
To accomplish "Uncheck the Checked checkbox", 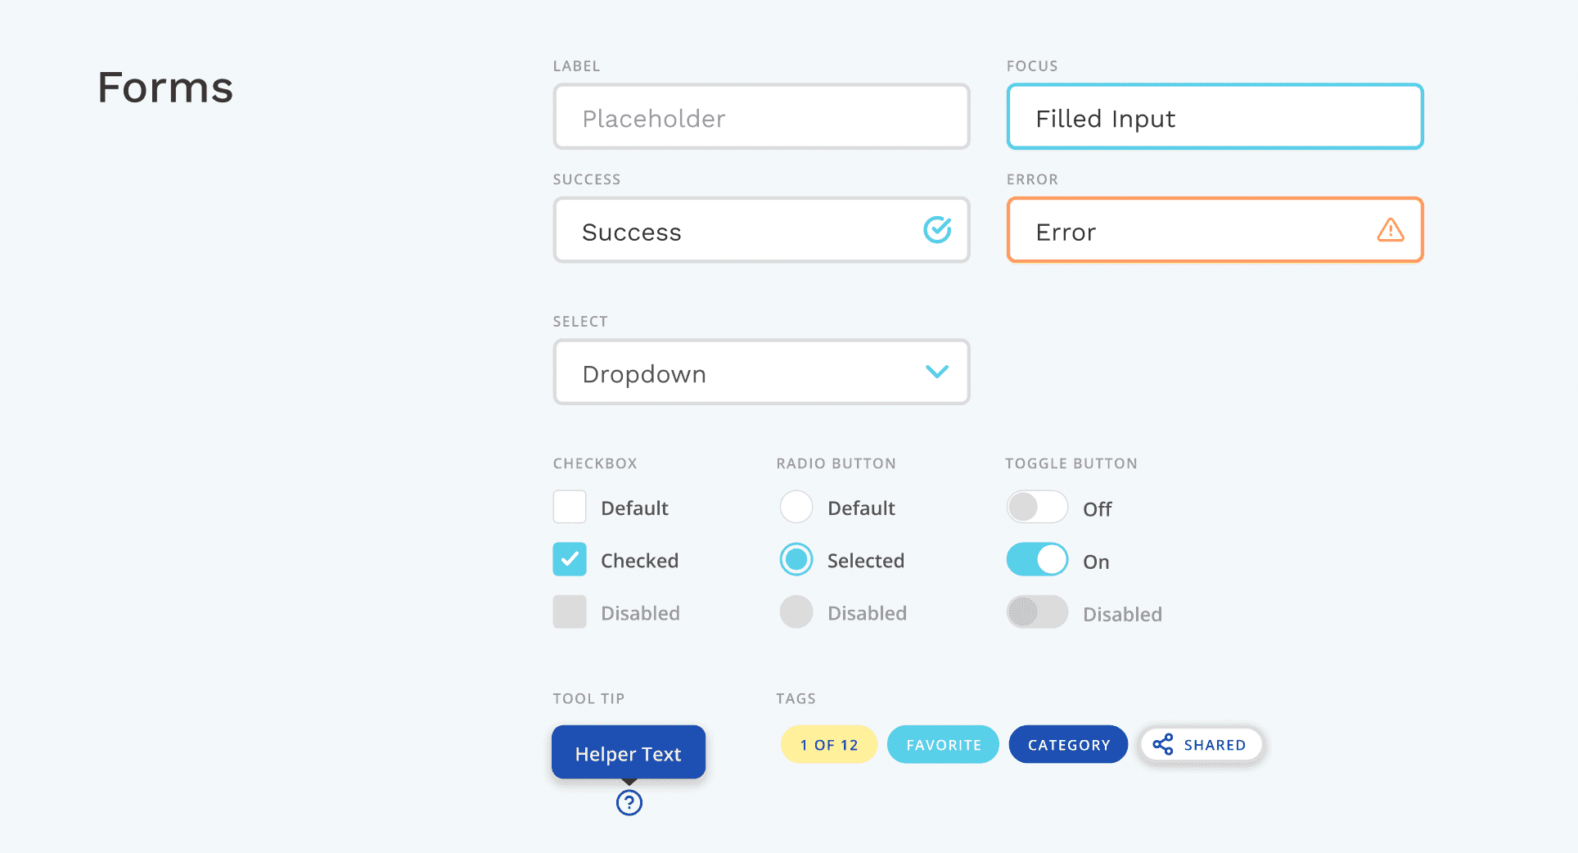I will 570,559.
